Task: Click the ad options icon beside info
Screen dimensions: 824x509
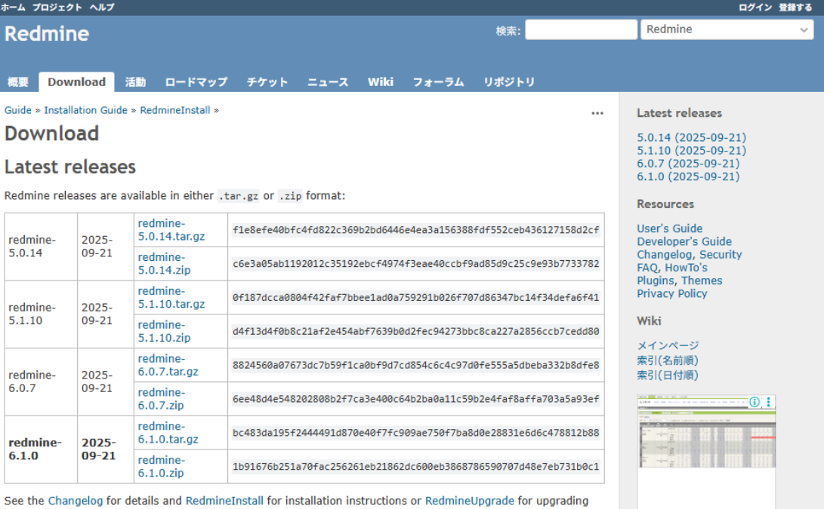Action: [x=769, y=402]
